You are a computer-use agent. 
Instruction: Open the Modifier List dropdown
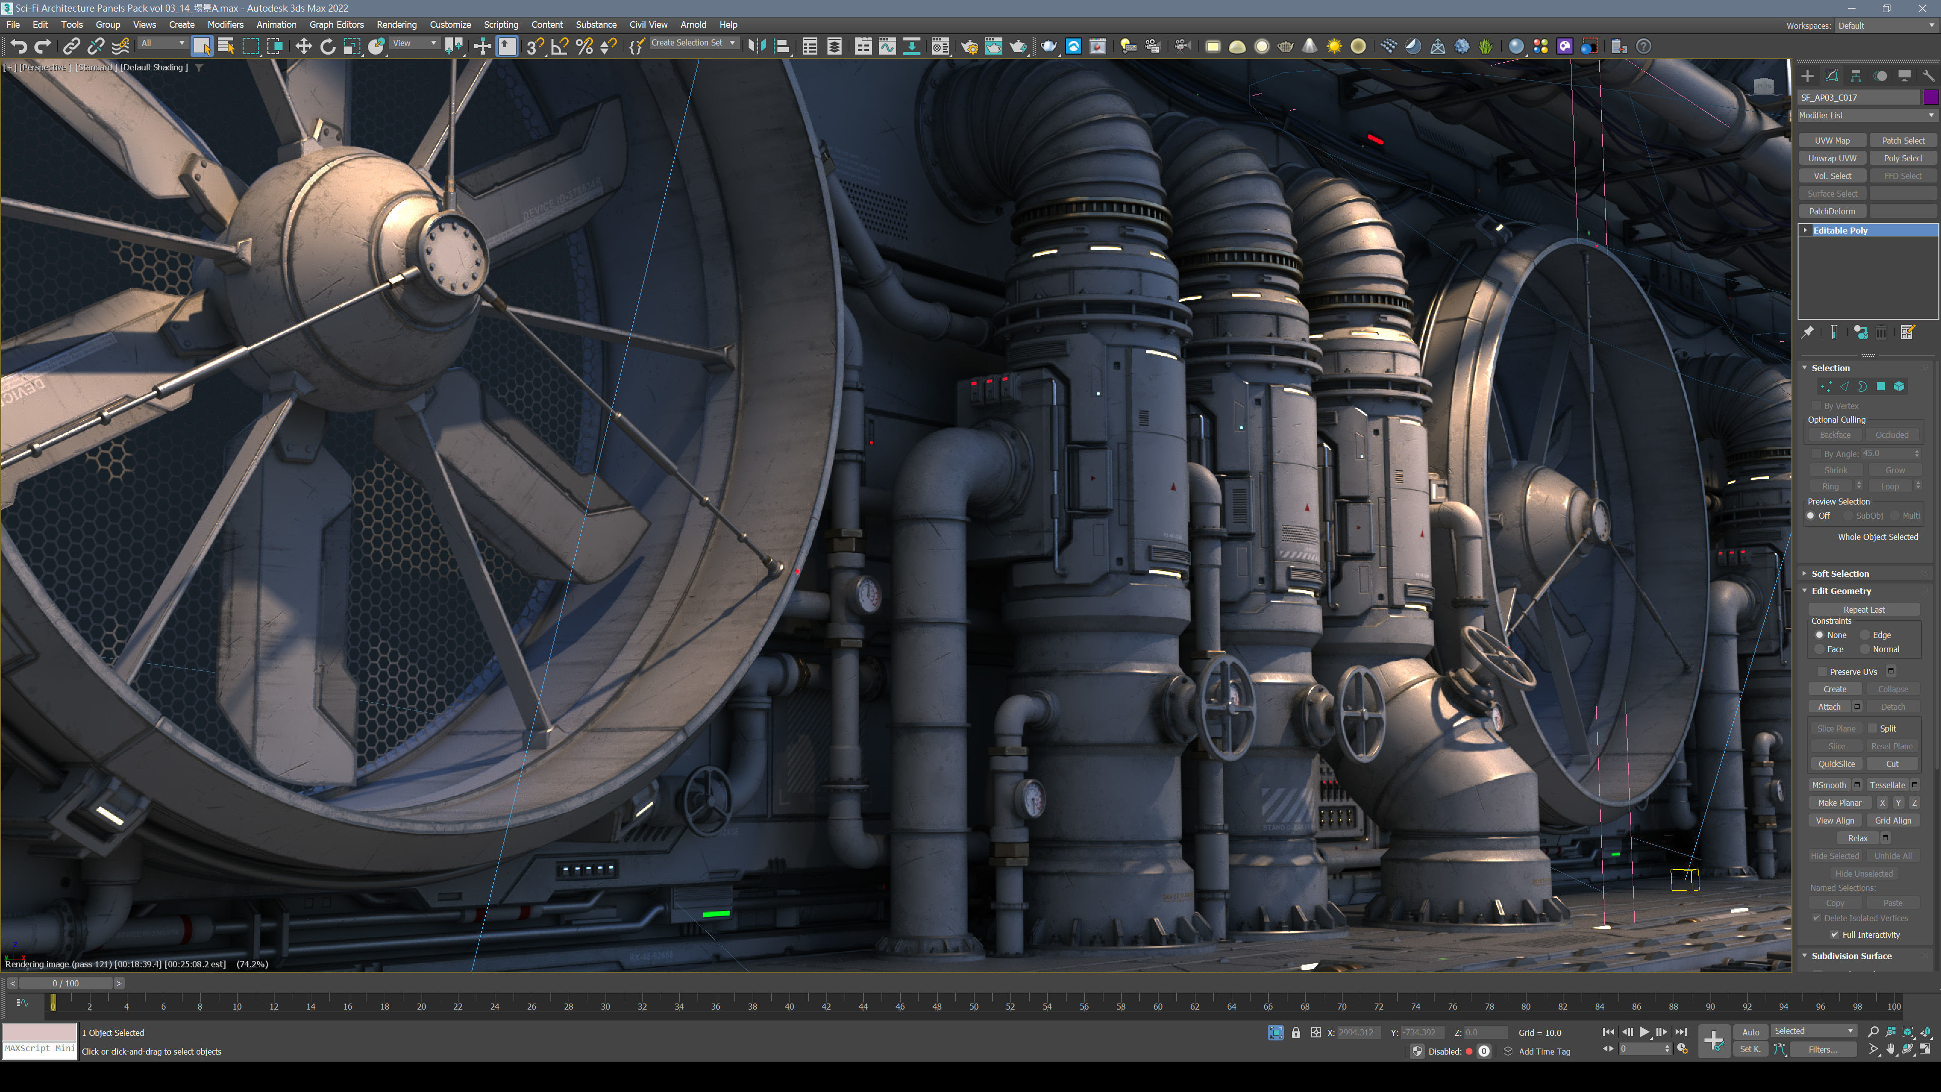[1866, 115]
